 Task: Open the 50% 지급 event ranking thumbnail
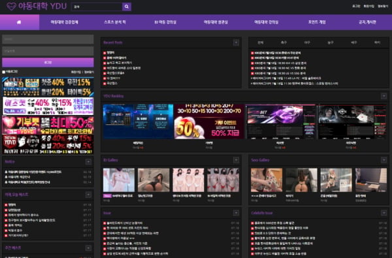209,121
